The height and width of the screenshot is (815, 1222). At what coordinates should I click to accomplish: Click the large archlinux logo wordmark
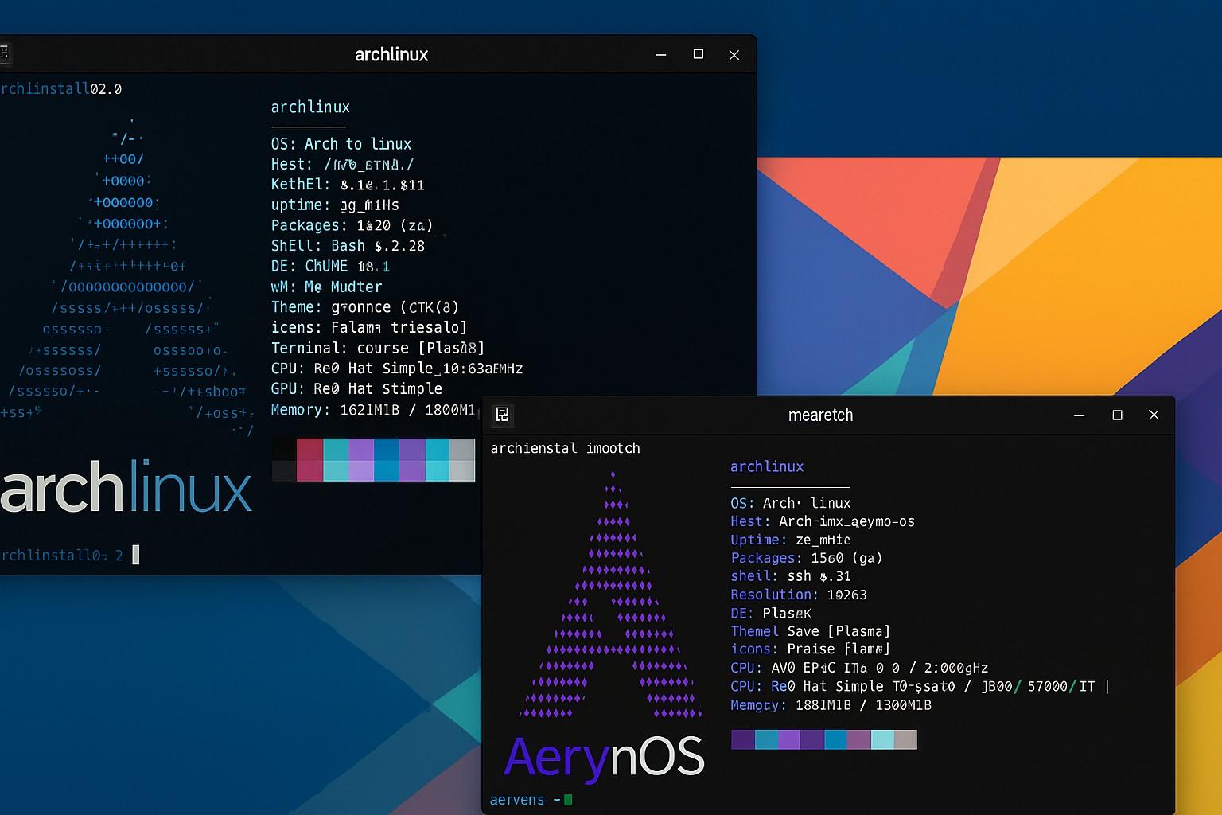126,487
